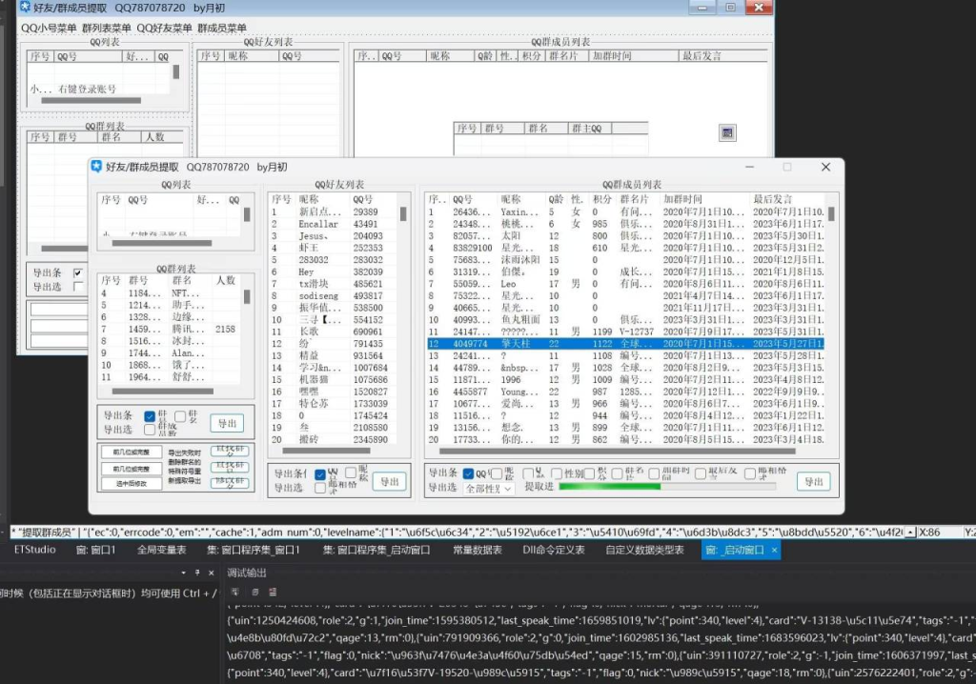This screenshot has width=976, height=684.
Task: Close the panel left of 调试输出
Action: (211, 573)
